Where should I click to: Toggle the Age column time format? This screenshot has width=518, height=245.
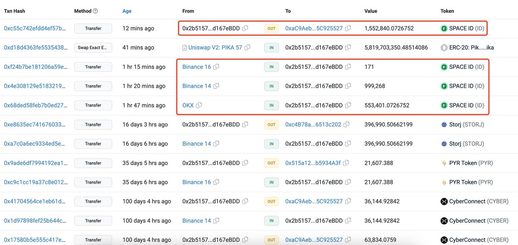[x=127, y=11]
